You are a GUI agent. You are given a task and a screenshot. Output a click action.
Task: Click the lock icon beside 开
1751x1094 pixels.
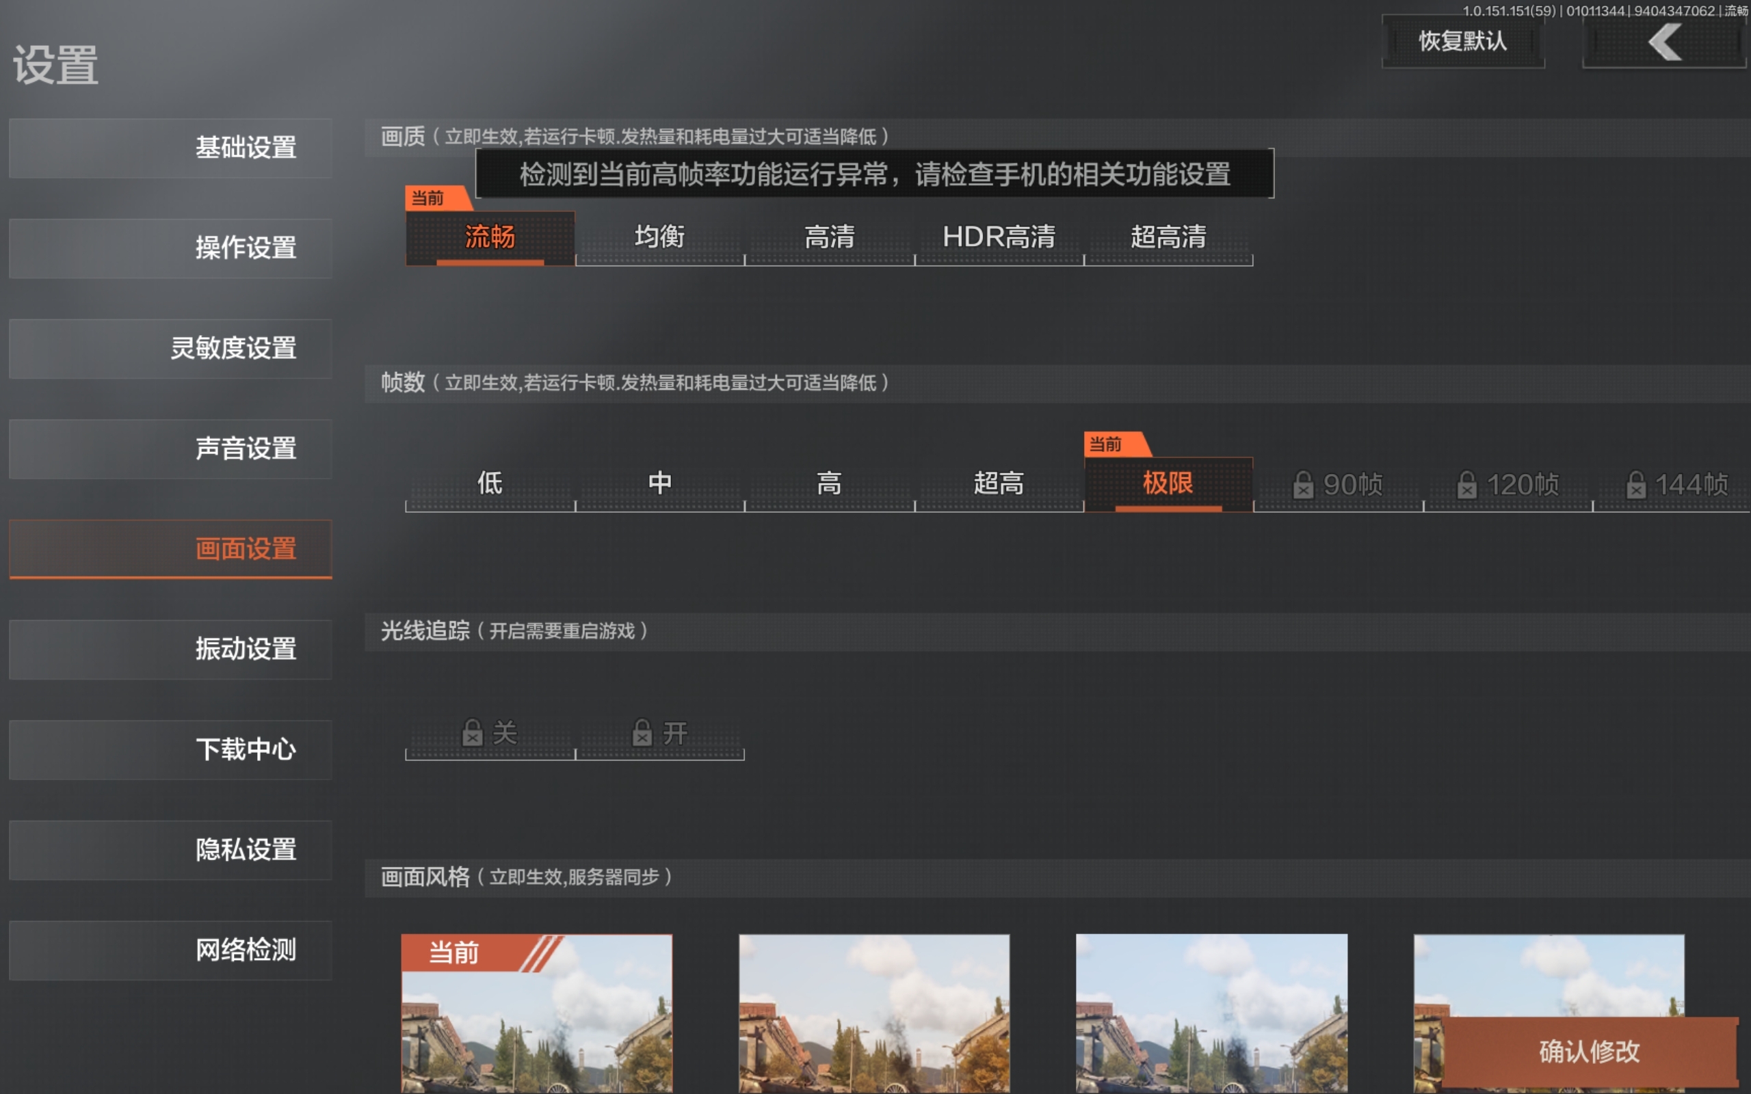tap(642, 732)
